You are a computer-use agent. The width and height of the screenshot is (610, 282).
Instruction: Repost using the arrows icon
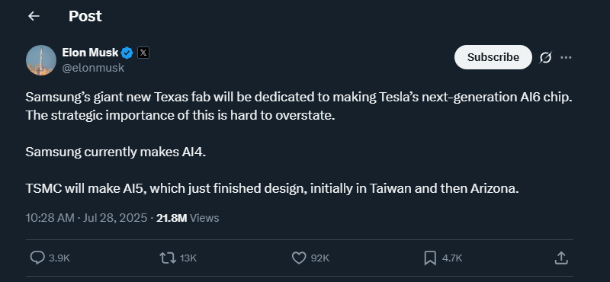pos(168,258)
